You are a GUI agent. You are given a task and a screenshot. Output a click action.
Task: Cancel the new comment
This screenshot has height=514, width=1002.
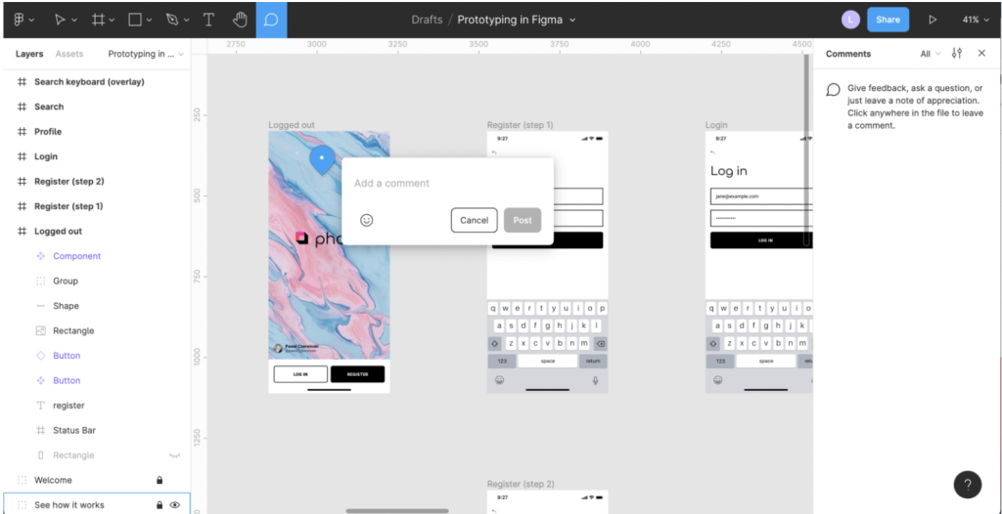475,220
